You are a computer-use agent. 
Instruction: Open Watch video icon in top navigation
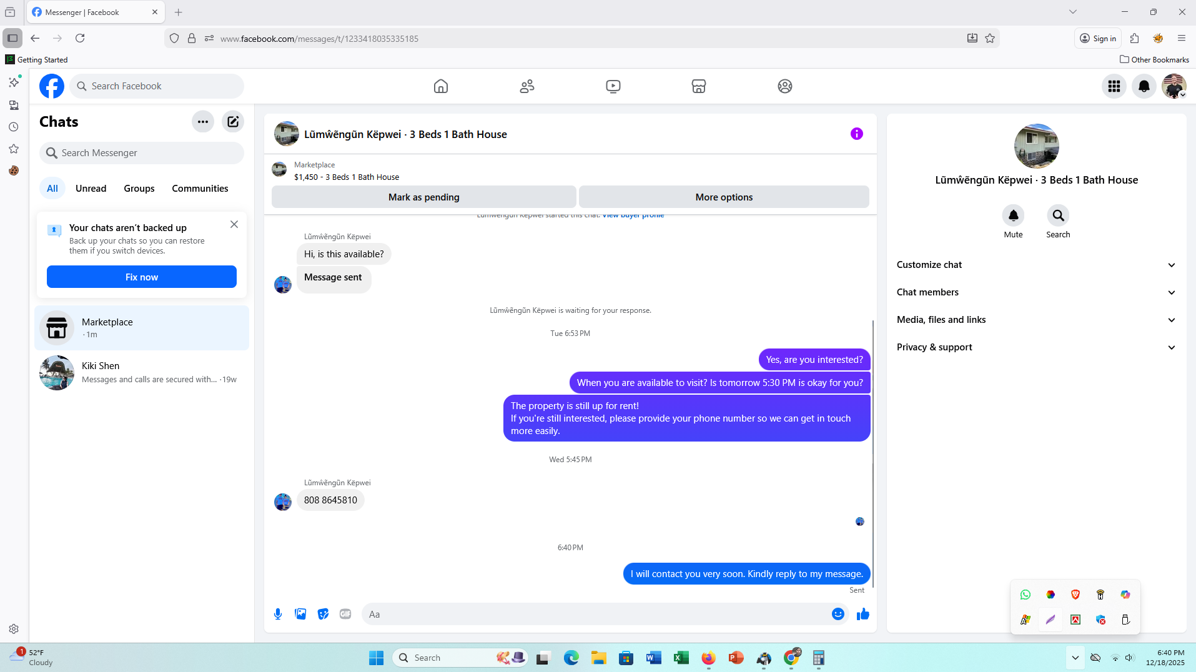613,86
